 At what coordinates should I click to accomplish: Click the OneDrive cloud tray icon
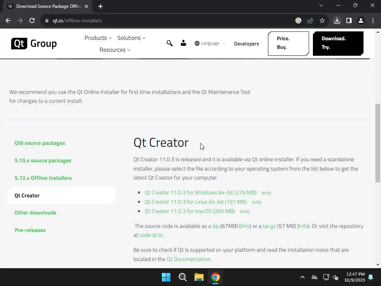click(314, 277)
